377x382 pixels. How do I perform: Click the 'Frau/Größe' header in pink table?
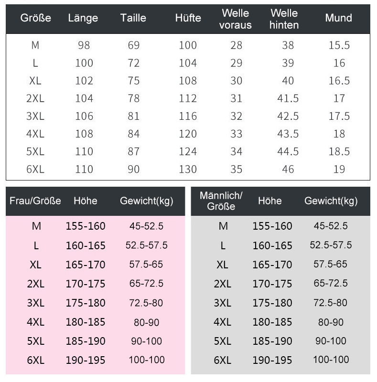pos(35,201)
